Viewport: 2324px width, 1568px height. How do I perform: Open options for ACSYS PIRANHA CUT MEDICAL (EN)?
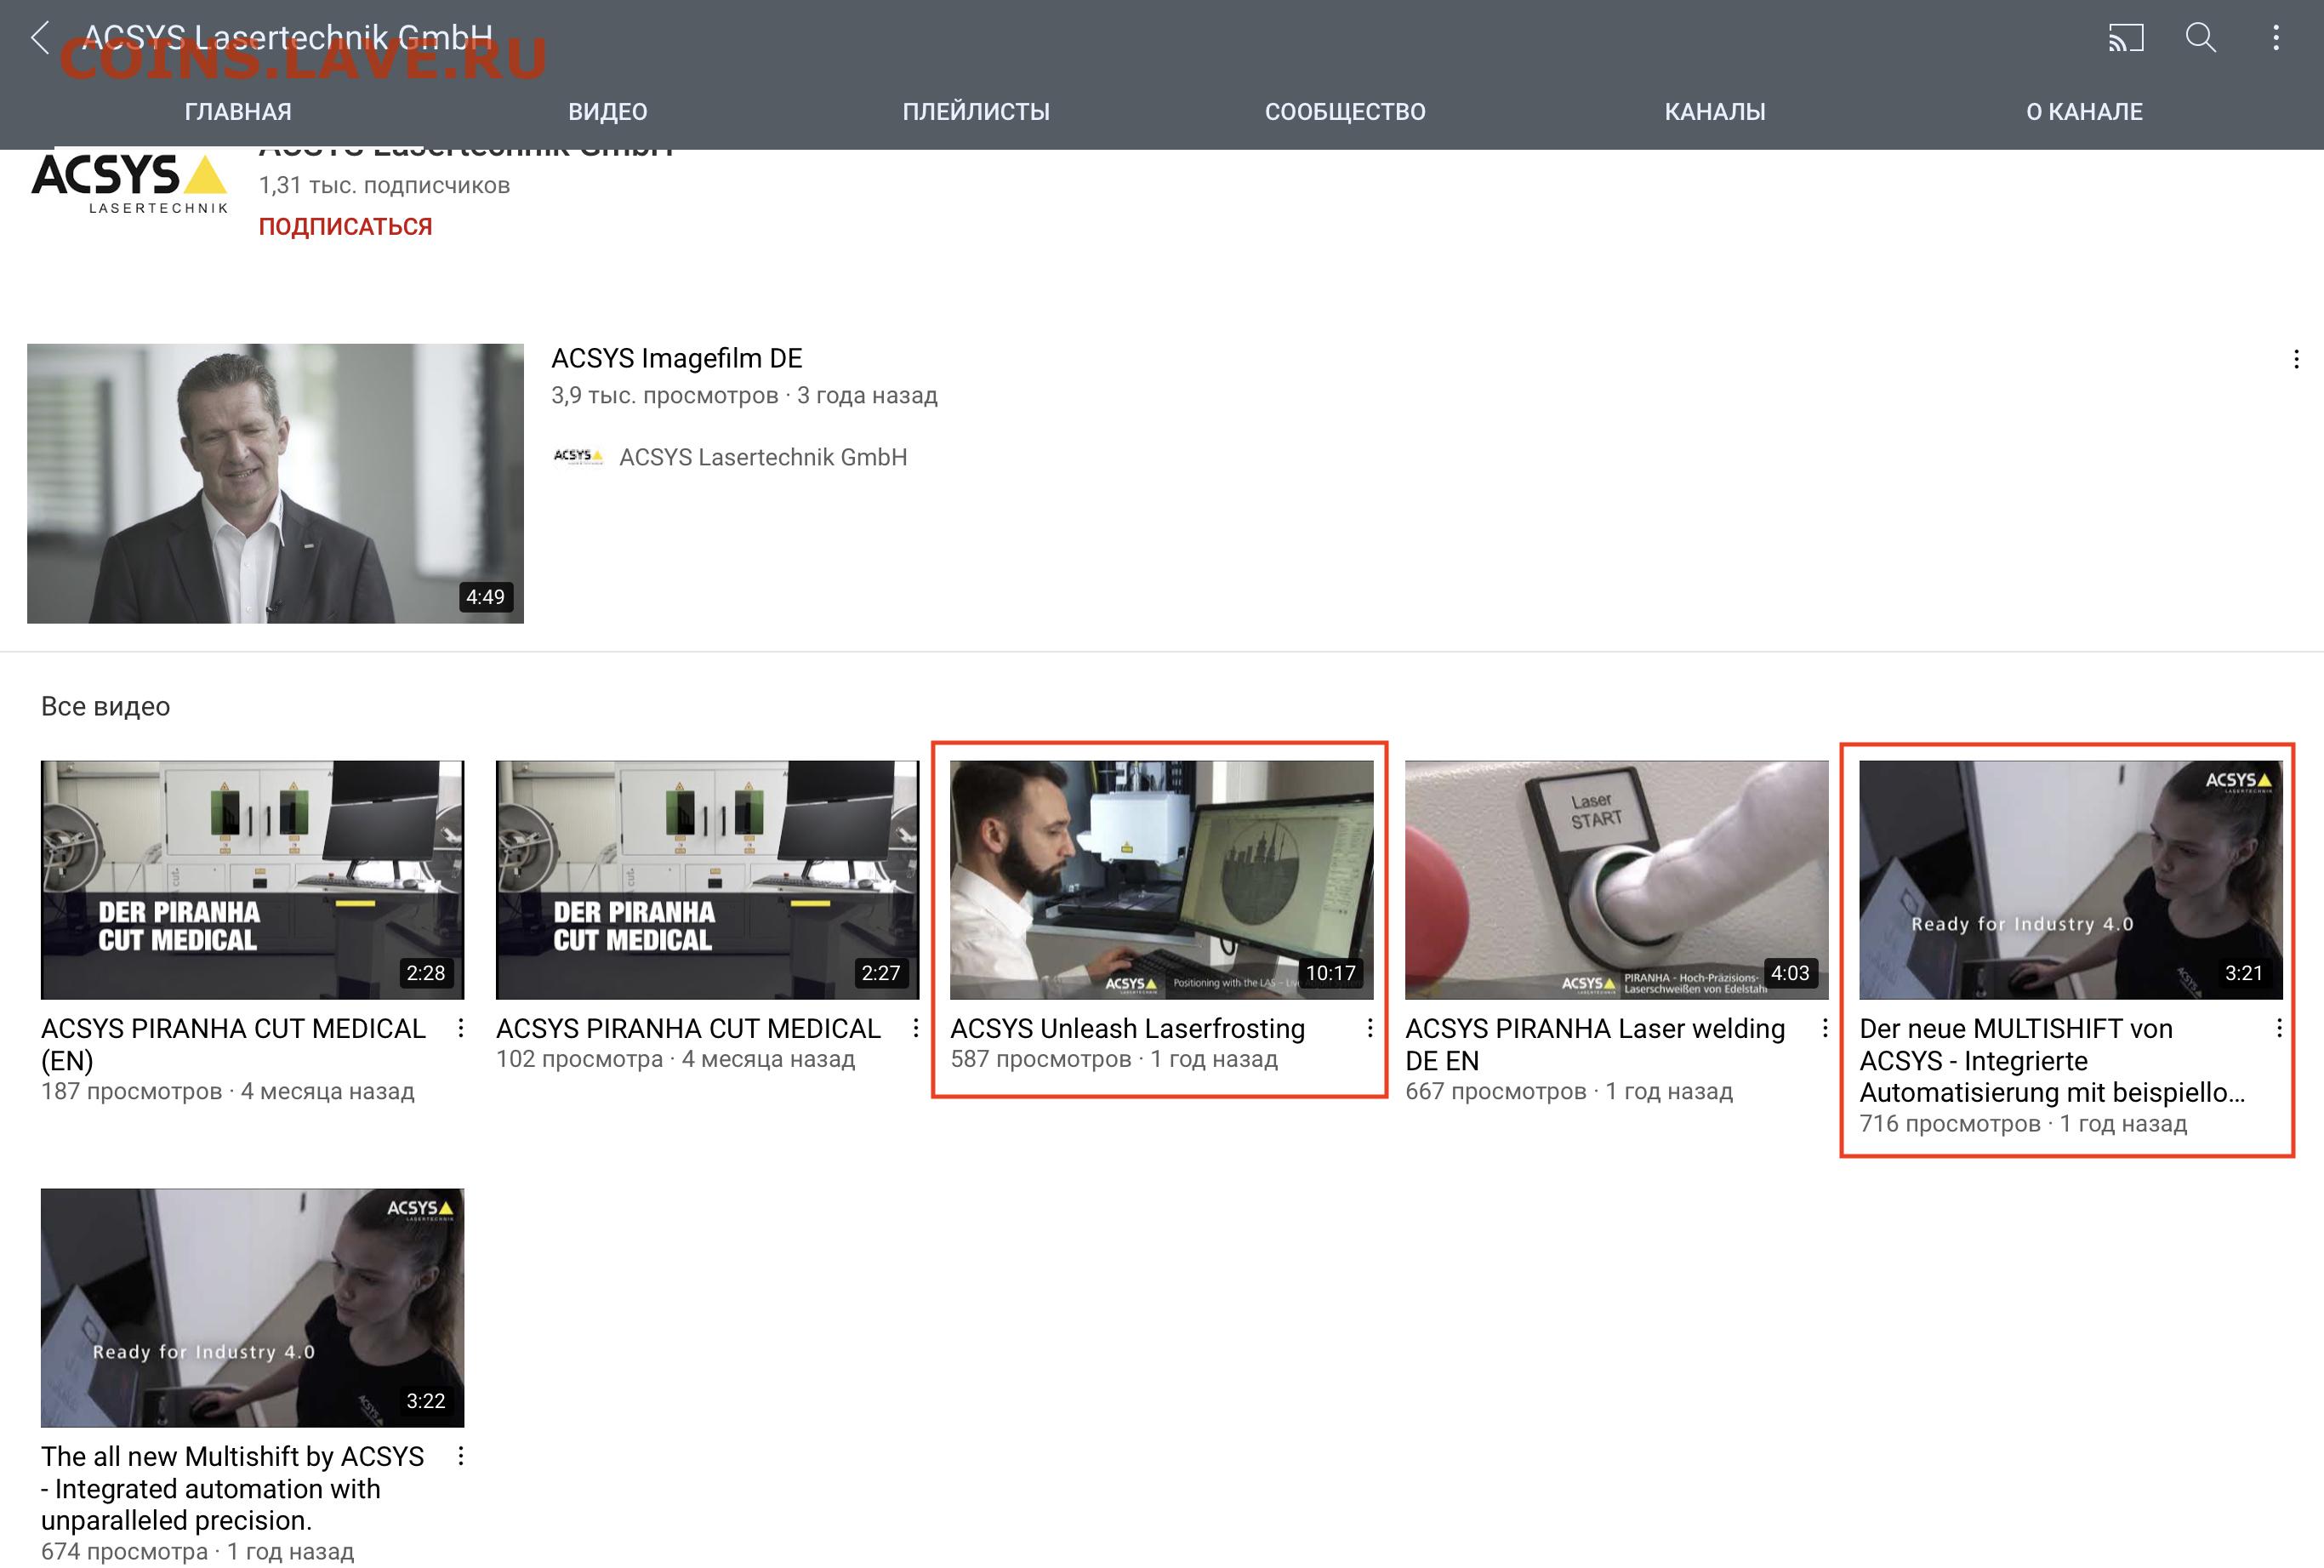[461, 1028]
